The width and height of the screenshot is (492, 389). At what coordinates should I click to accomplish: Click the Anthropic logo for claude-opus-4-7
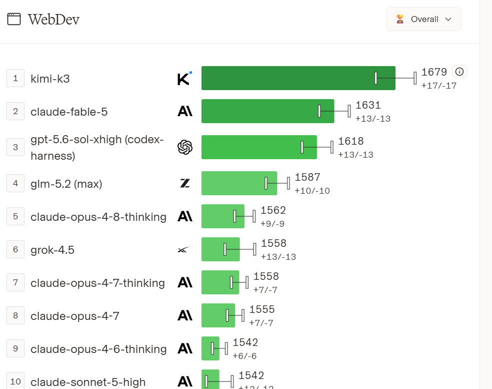click(185, 315)
